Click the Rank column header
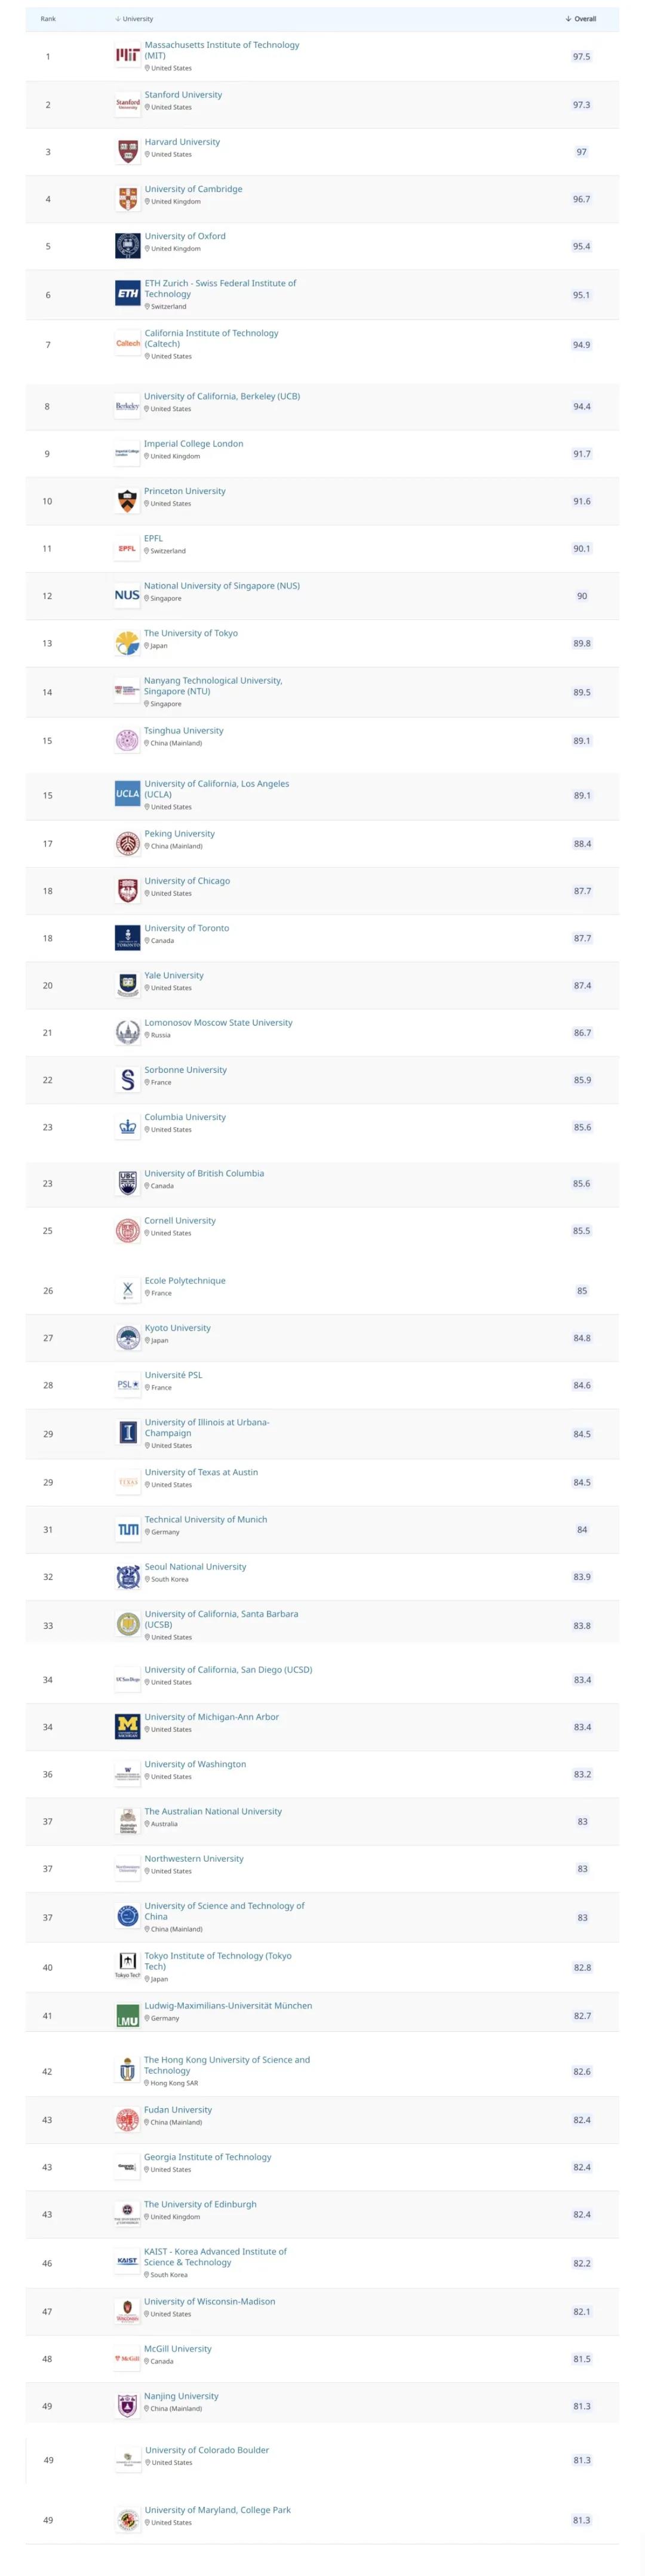This screenshot has height=2576, width=645. tap(48, 19)
